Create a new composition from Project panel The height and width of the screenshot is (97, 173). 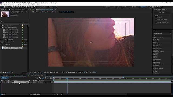coord(6,73)
